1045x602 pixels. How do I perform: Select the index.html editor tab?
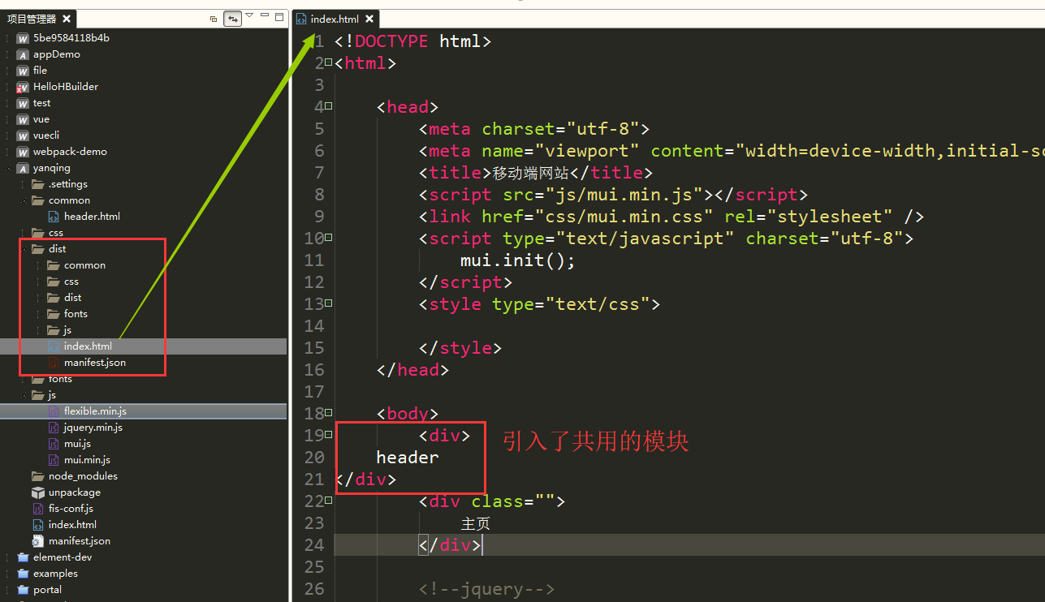coord(335,19)
